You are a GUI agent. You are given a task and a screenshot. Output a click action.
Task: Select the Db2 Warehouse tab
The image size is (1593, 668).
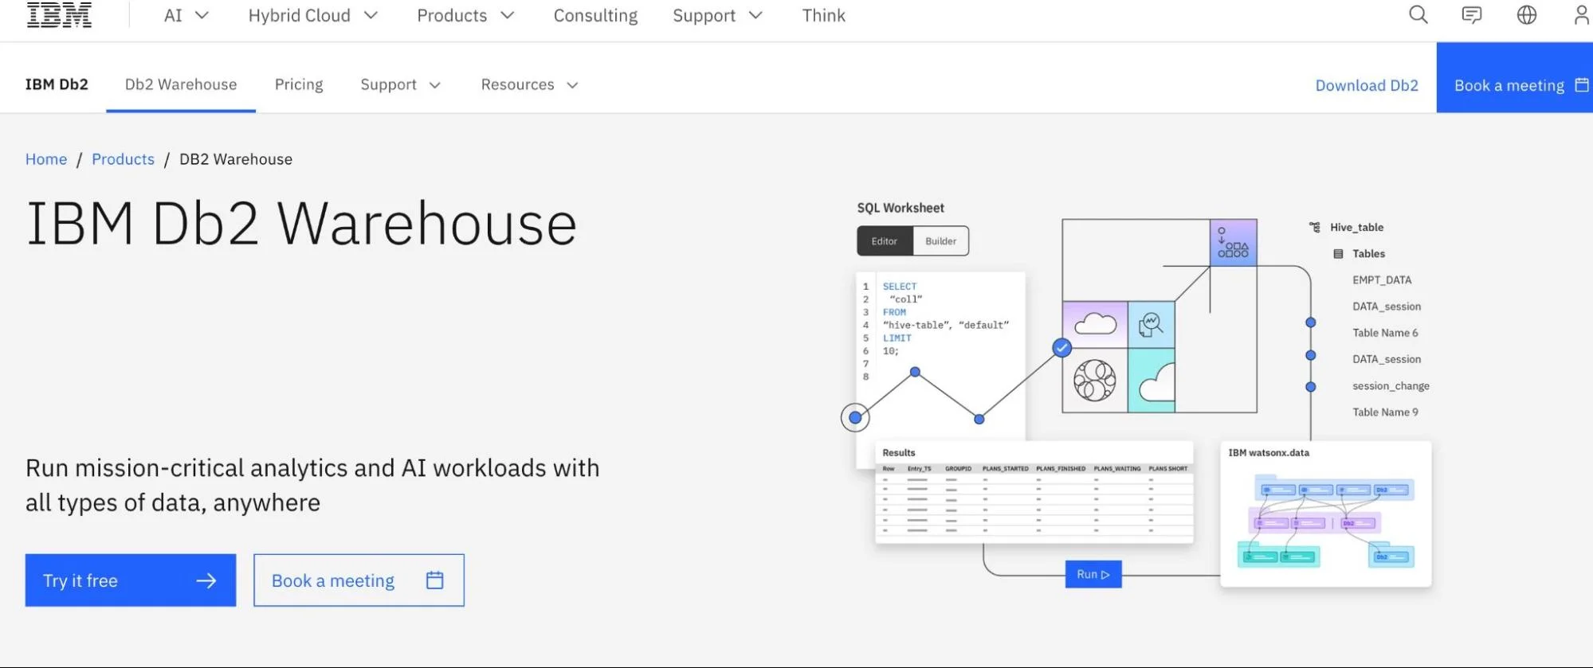click(181, 84)
